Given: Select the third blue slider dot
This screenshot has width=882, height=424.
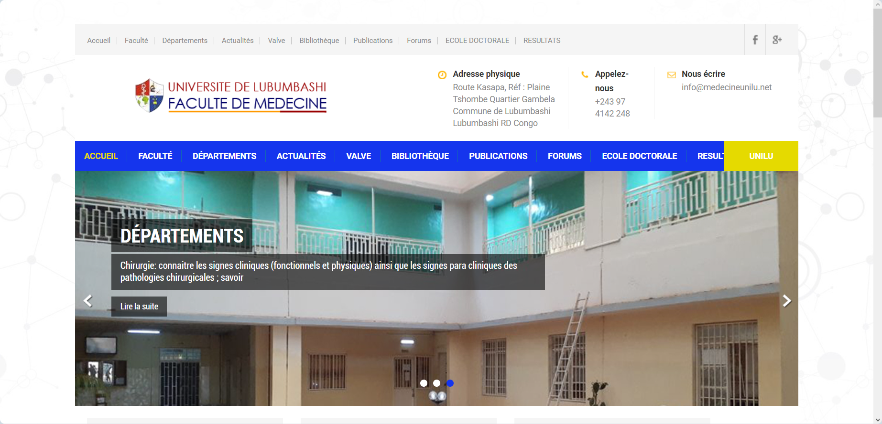Looking at the screenshot, I should coord(450,383).
